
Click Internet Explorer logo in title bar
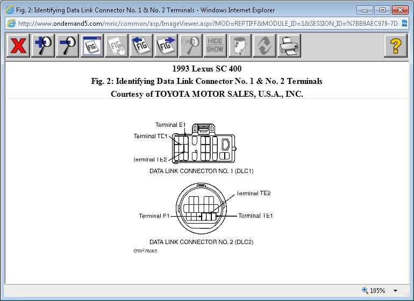[10, 10]
